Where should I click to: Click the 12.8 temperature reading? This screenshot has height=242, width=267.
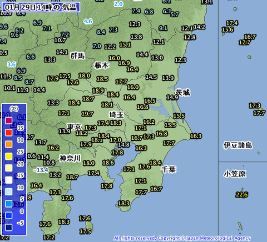tap(190, 37)
